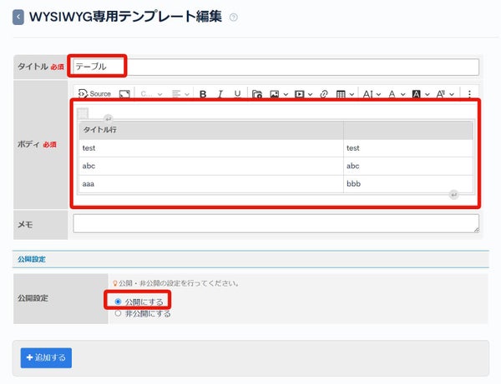This screenshot has height=384, width=501.
Task: Click the 追加する button
Action: [x=46, y=357]
